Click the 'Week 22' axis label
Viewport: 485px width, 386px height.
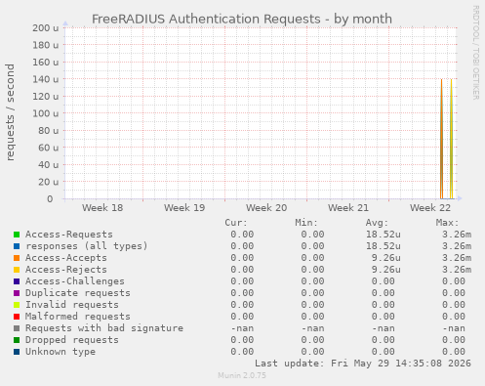pos(430,208)
